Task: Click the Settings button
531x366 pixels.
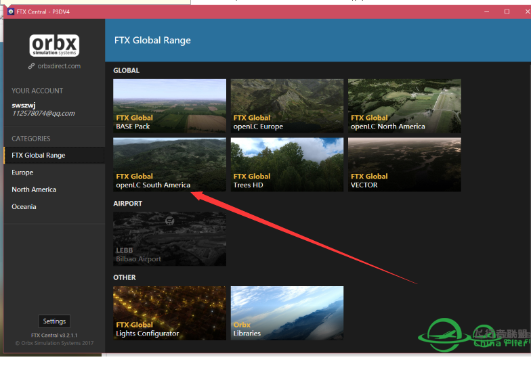Action: (x=54, y=321)
